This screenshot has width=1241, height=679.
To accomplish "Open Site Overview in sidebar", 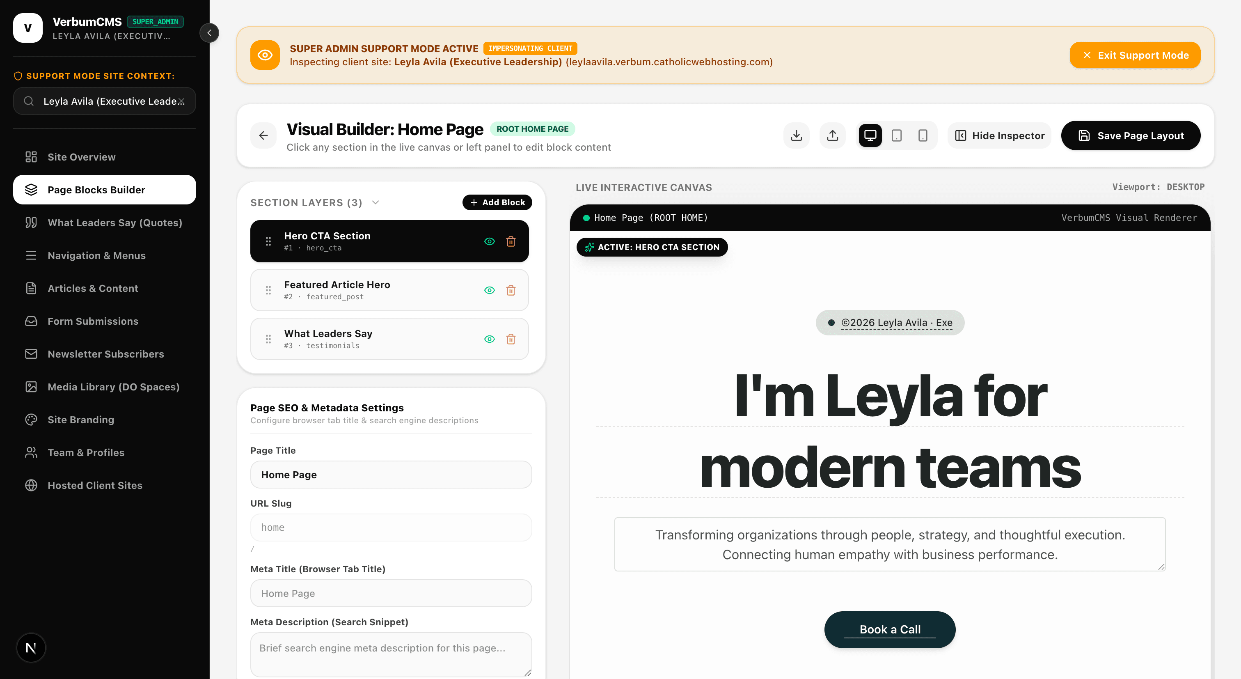I will [x=105, y=157].
